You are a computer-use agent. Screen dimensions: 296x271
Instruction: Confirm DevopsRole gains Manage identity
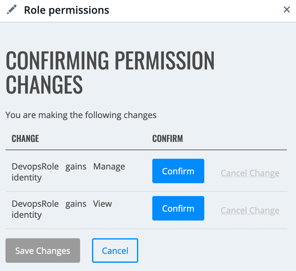tap(178, 171)
